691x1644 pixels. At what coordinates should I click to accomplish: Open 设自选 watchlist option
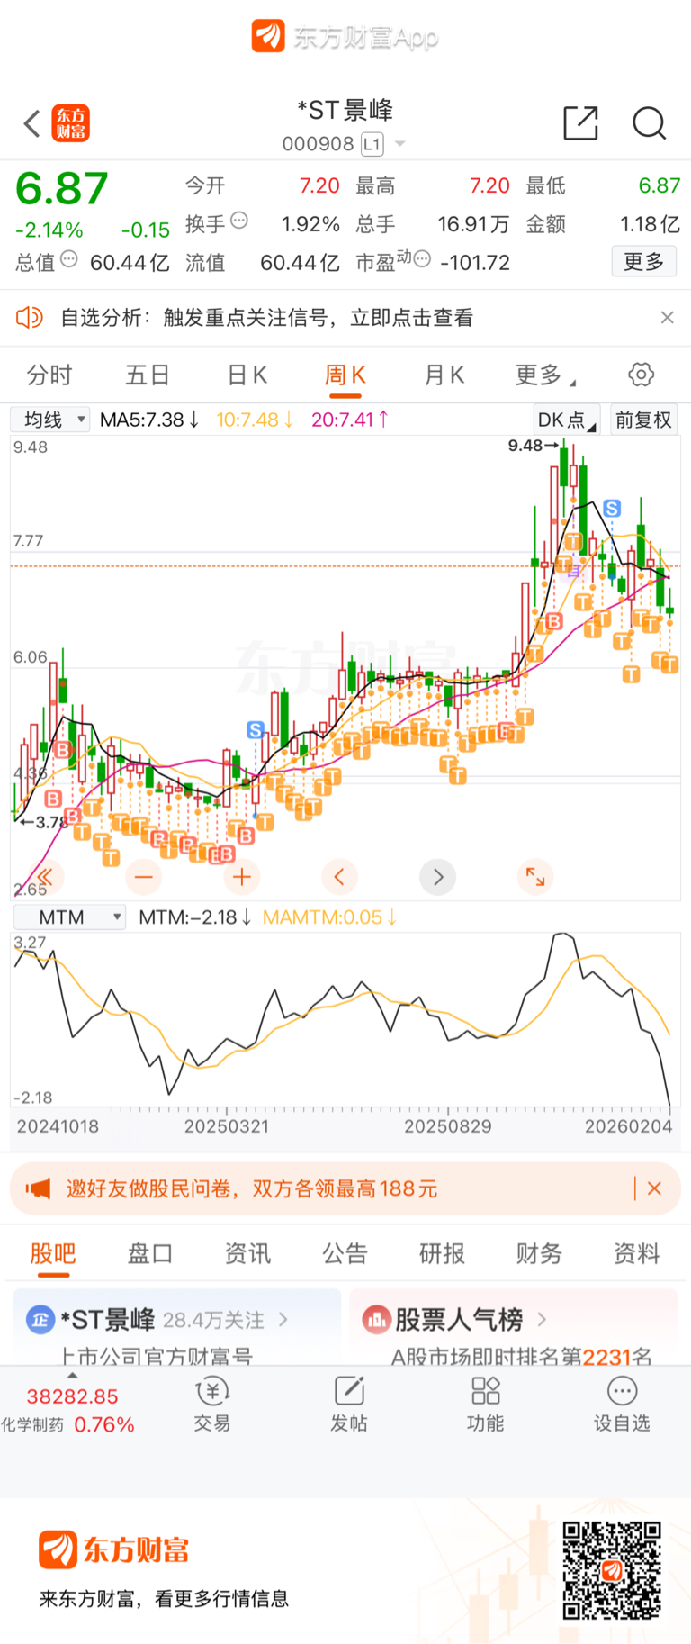click(x=622, y=1405)
